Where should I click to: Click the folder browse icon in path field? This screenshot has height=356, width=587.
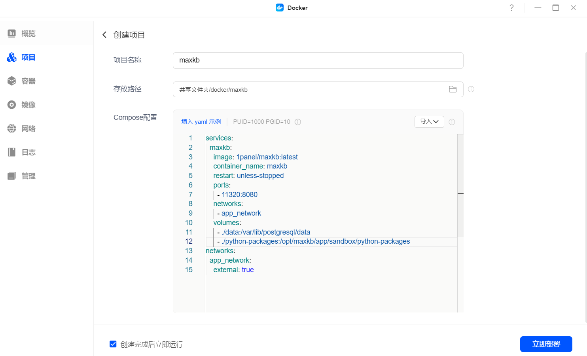(453, 89)
